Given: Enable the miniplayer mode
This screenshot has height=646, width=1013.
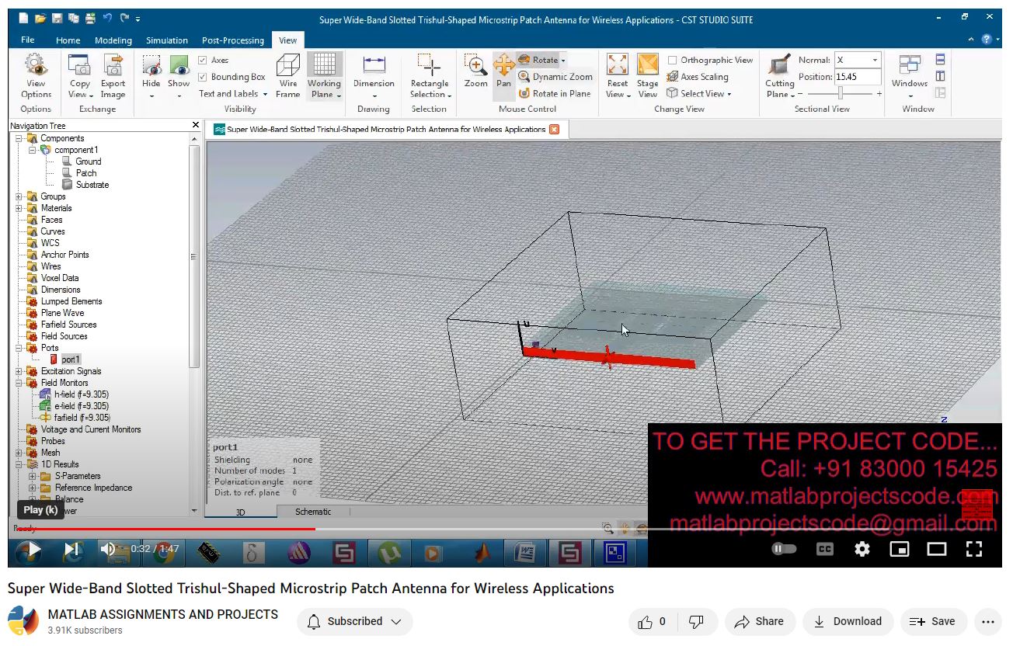Looking at the screenshot, I should (x=900, y=549).
